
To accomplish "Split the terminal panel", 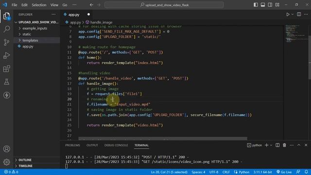I will [x=277, y=145].
